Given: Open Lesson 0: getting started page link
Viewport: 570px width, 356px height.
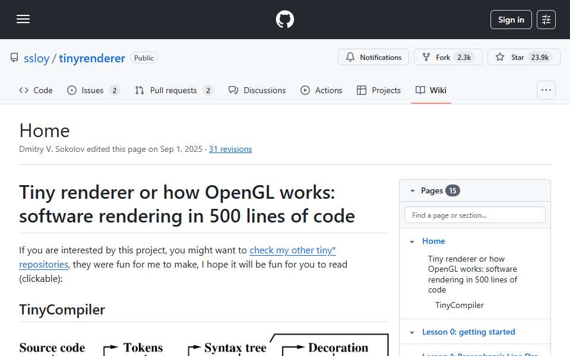Looking at the screenshot, I should click(x=468, y=332).
